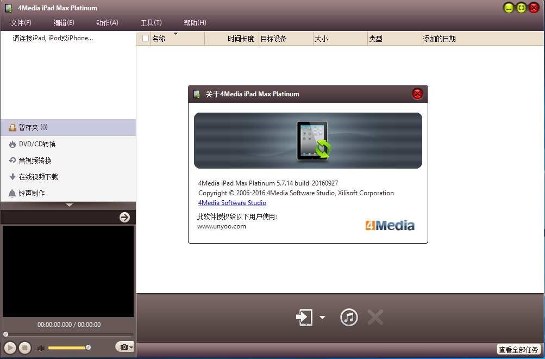Click the 铃声制作 bell icon
This screenshot has width=545, height=359.
pyautogui.click(x=12, y=193)
